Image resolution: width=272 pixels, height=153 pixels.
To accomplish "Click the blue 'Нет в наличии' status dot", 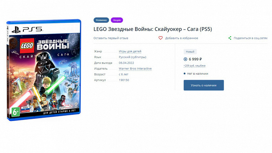I will (185, 74).
